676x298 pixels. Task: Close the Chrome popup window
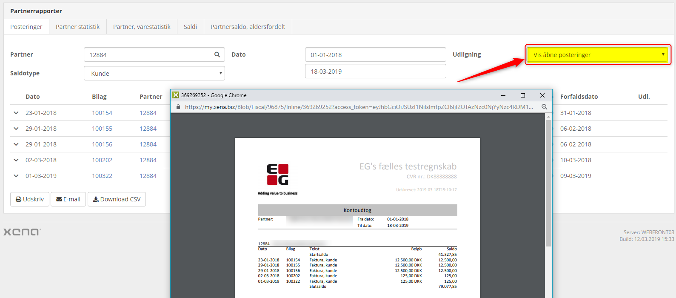(x=542, y=95)
